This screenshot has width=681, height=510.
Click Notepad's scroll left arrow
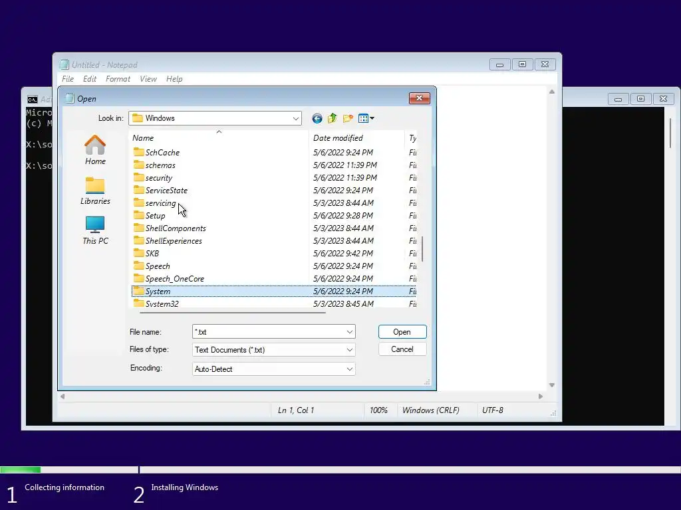pos(63,396)
